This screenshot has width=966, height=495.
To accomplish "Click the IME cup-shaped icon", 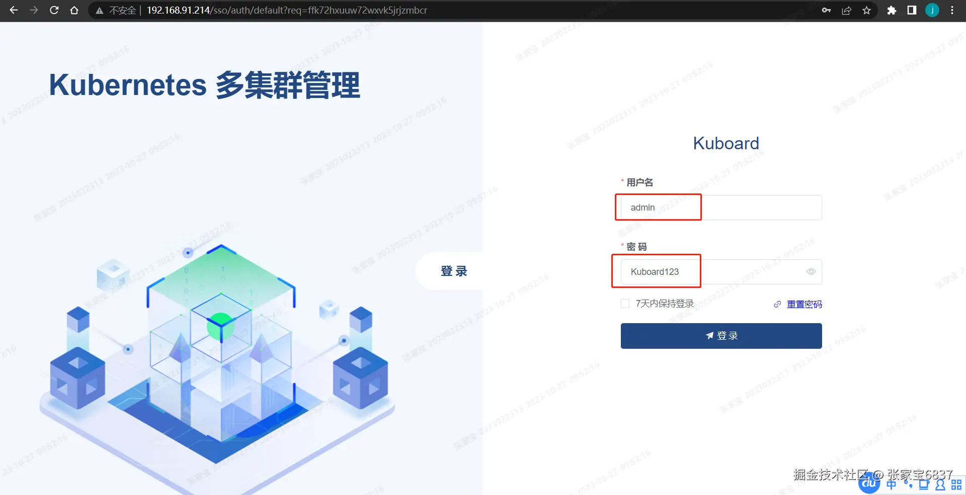I will [x=924, y=485].
